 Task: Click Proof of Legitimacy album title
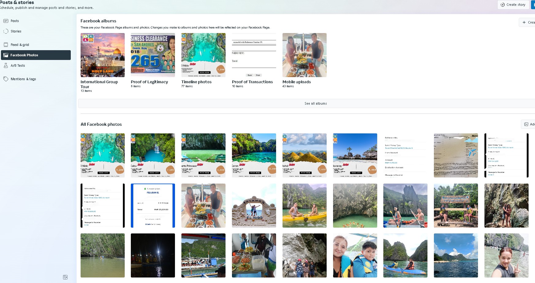point(149,82)
